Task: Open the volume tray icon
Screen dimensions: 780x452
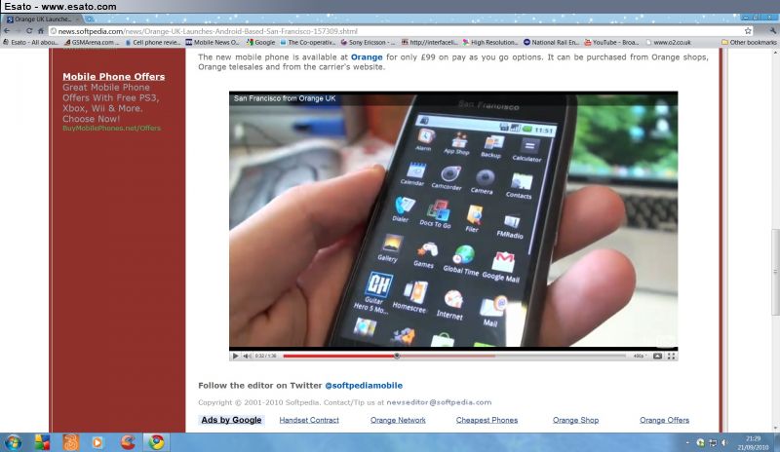Action: tap(724, 442)
